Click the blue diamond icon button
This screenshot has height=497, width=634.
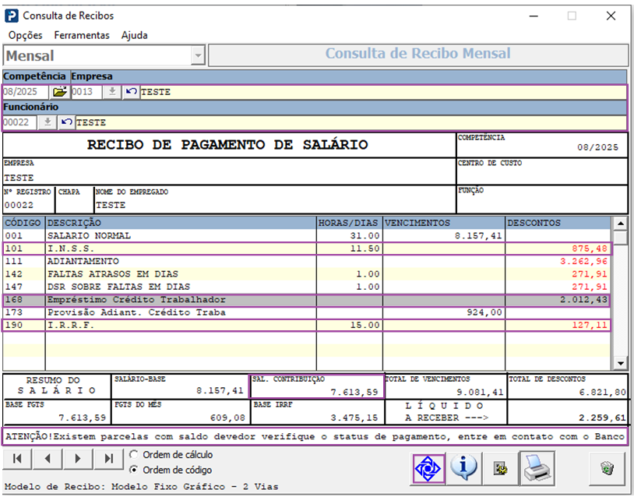(x=428, y=467)
